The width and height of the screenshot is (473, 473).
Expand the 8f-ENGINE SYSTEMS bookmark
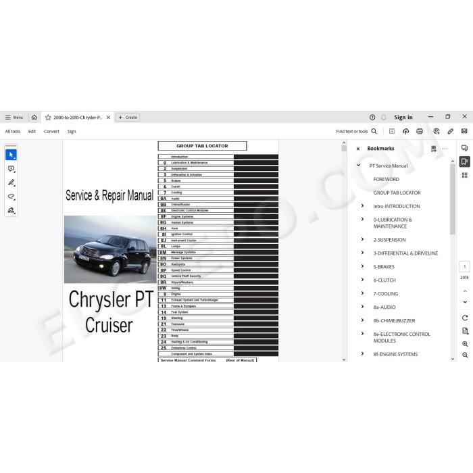[x=363, y=353]
